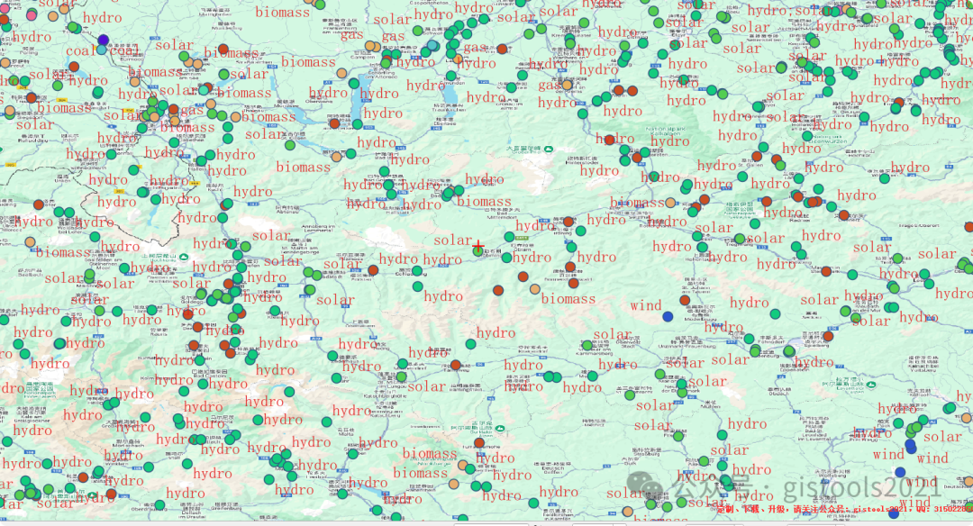Screen dimensions: 973x526
Task: Select the Hallein town label
Action: [x=197, y=167]
